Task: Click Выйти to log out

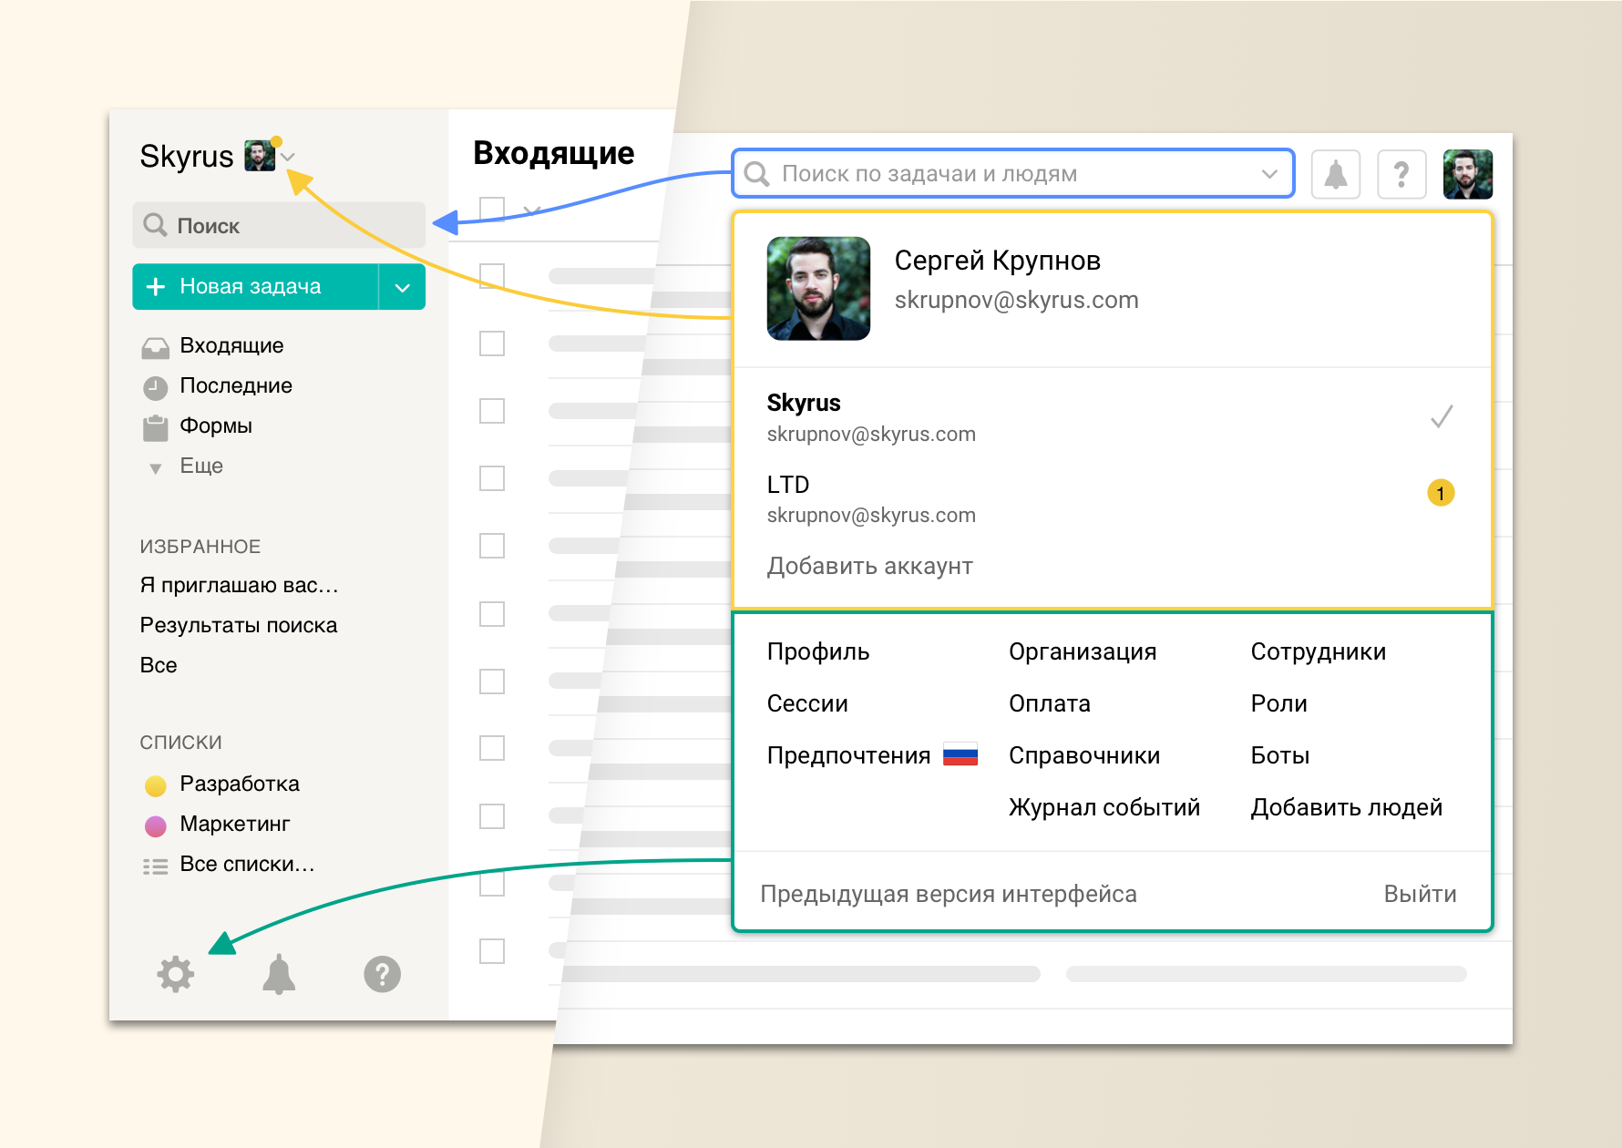Action: [1420, 894]
